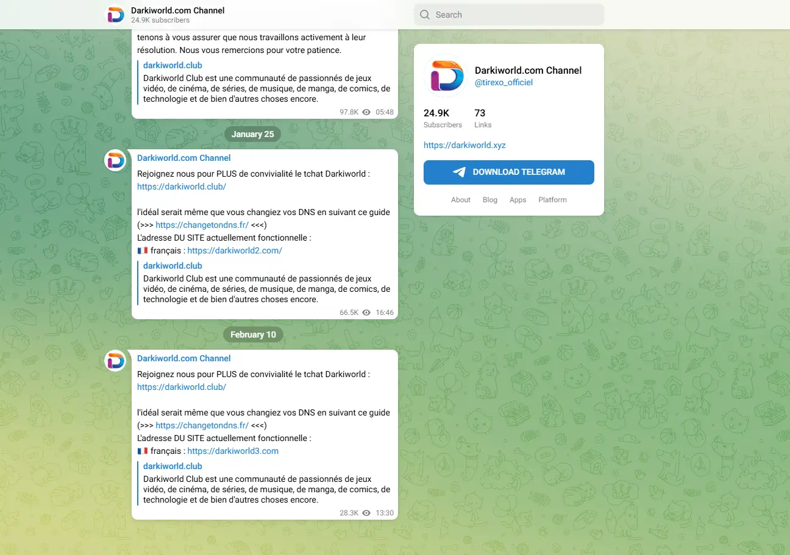The width and height of the screenshot is (790, 555).
Task: Click the channel avatar beside the February 10 post
Action: click(116, 361)
